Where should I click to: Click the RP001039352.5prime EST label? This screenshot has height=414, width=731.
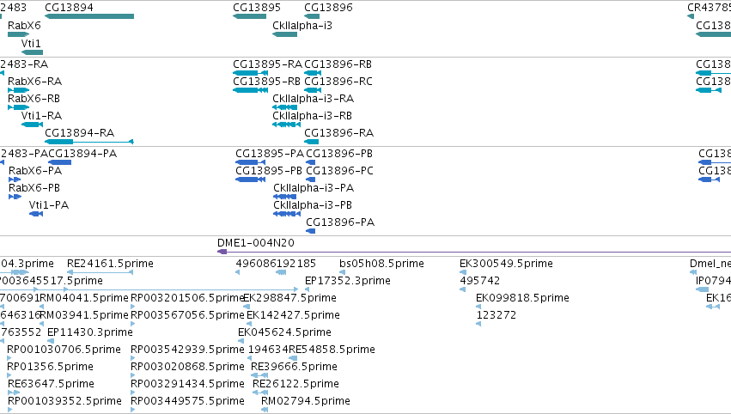pos(64,401)
